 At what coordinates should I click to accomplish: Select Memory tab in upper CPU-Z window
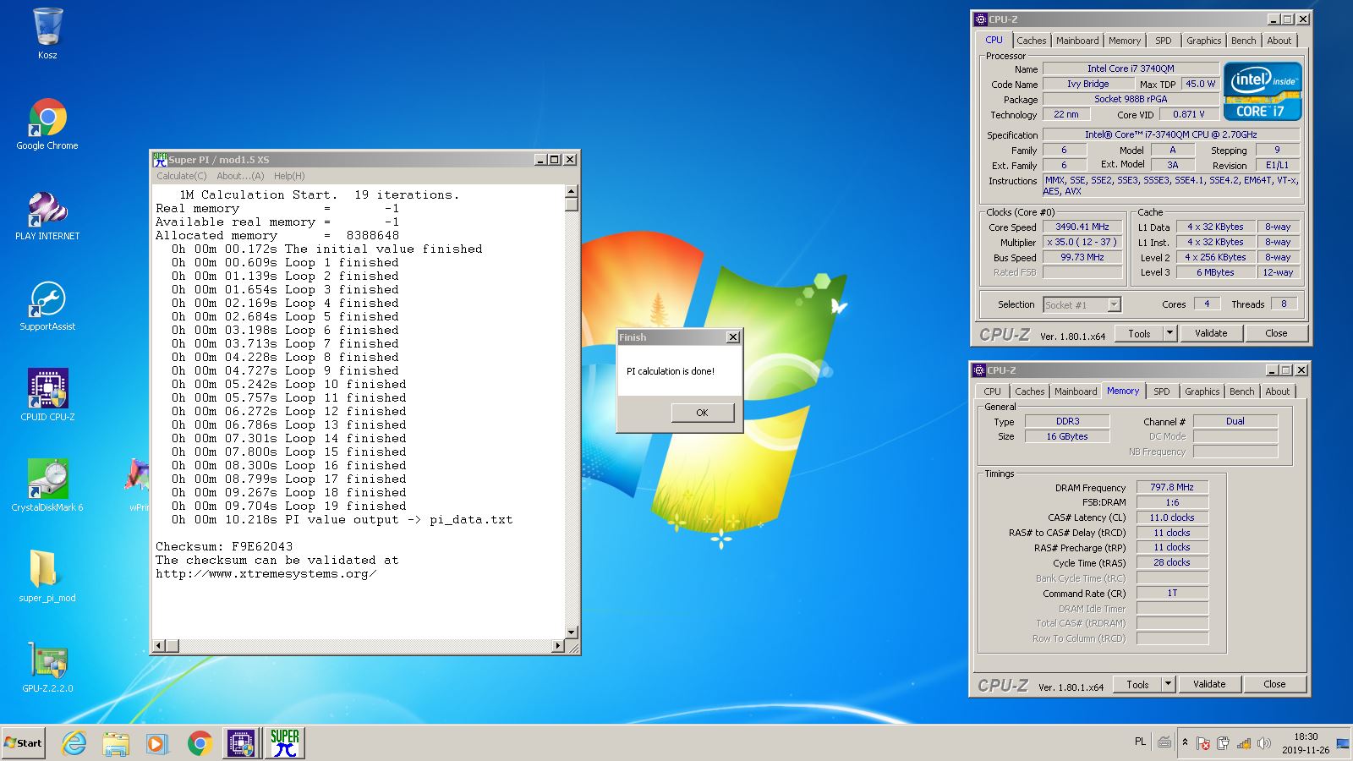tap(1125, 41)
